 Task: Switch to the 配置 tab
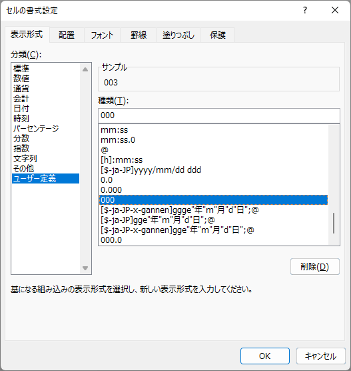coord(67,35)
